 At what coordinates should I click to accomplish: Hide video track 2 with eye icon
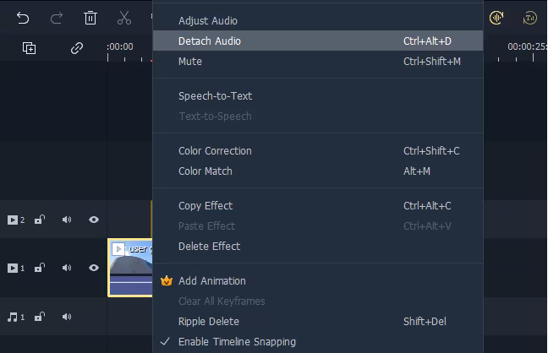pyautogui.click(x=94, y=220)
